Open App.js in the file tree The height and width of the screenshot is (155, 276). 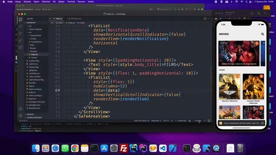point(31,86)
